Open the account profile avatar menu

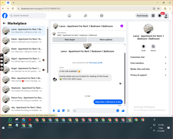click(166, 16)
